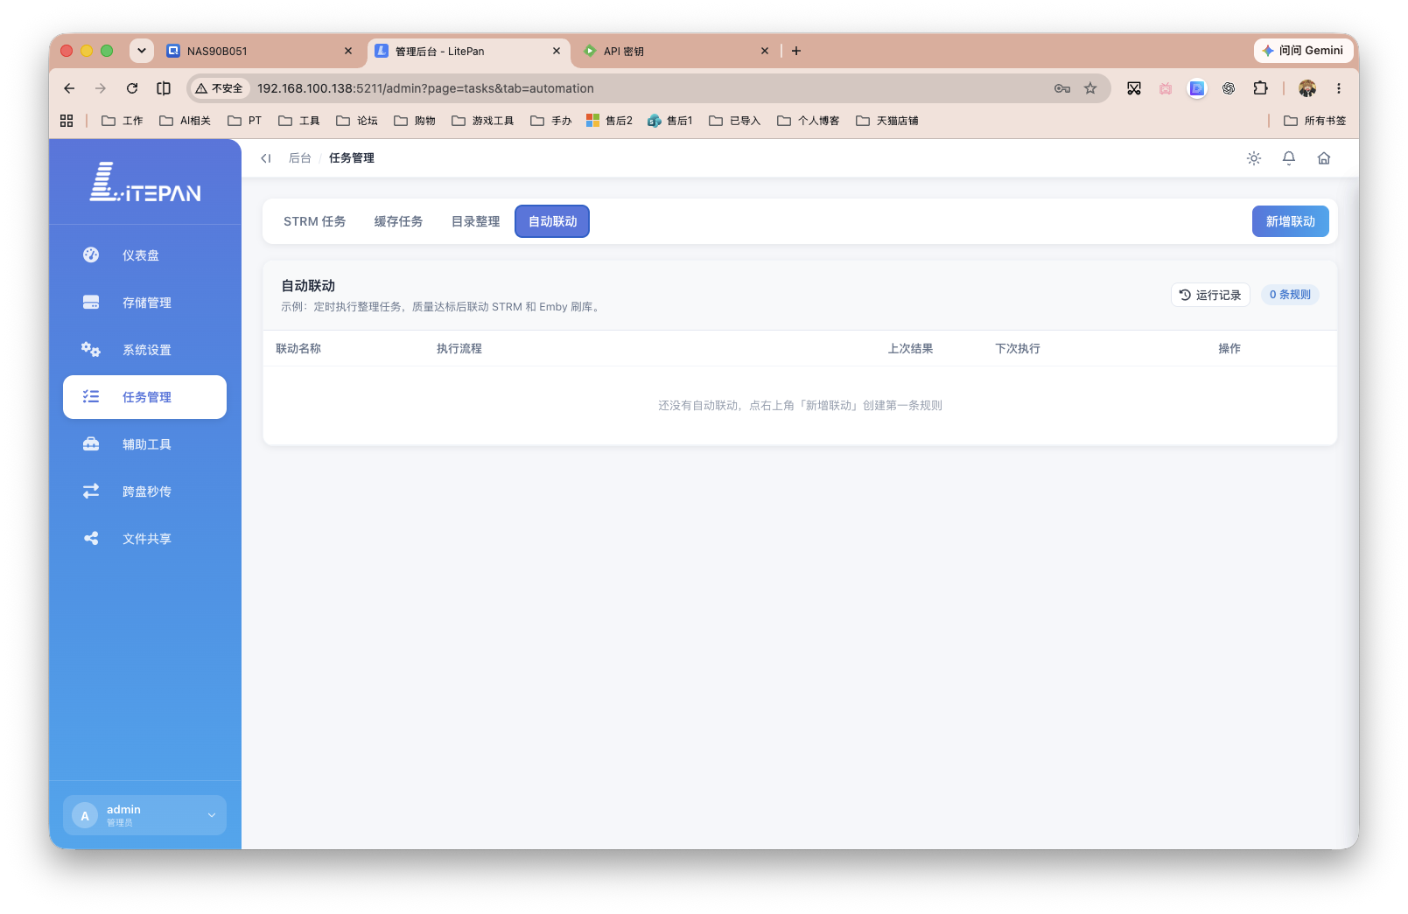
Task: Bookmark this page with the star icon
Action: coord(1090,88)
